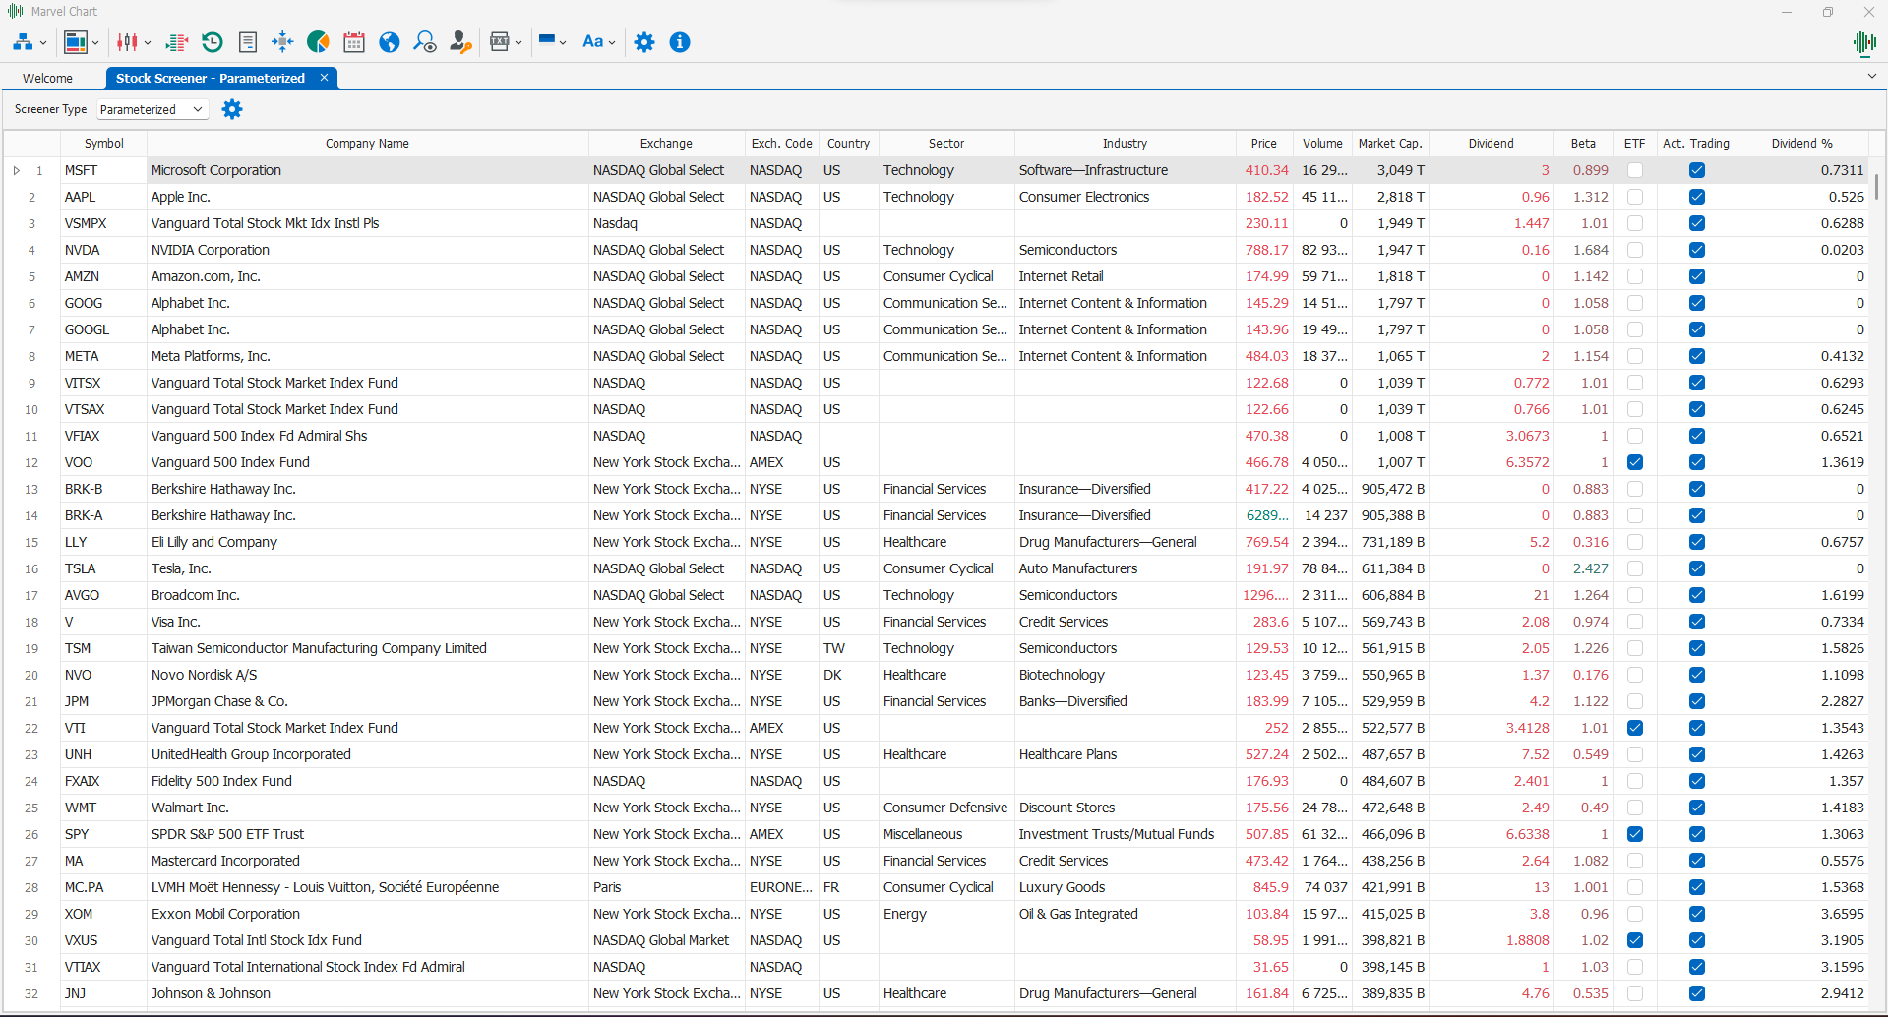Screen dimensions: 1888x1017
Task: Open the magnifier with eye screener icon
Action: click(425, 42)
